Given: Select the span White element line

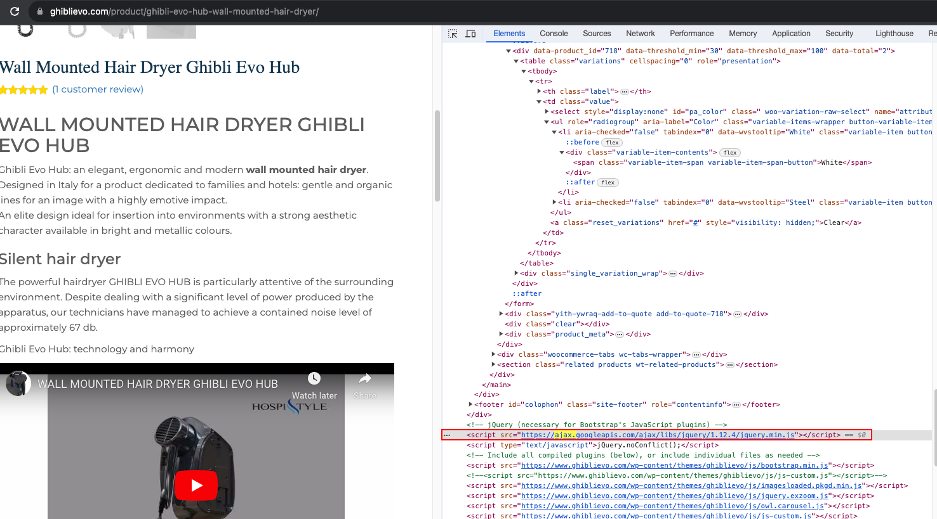Looking at the screenshot, I should point(722,163).
